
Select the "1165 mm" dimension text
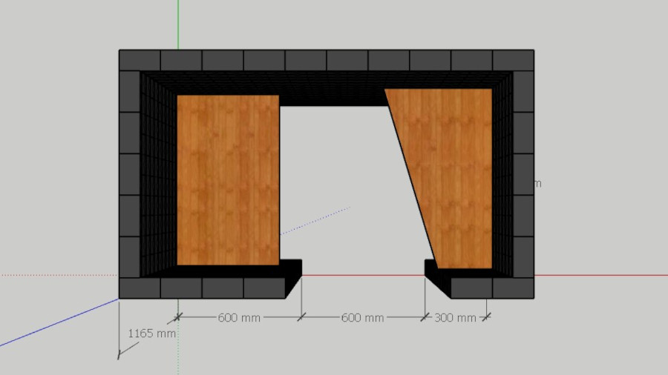click(x=151, y=333)
